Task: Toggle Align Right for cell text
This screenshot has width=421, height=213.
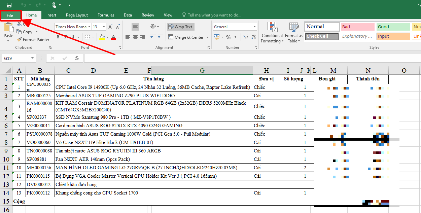Action: (143, 37)
